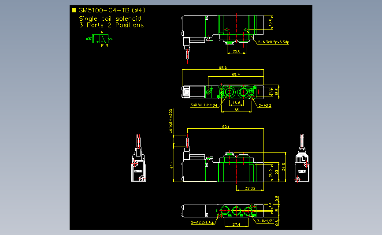Screen dimensions: 382x235
Task: Select the '3 Ports 2 Positions' text
Action: click(x=111, y=25)
